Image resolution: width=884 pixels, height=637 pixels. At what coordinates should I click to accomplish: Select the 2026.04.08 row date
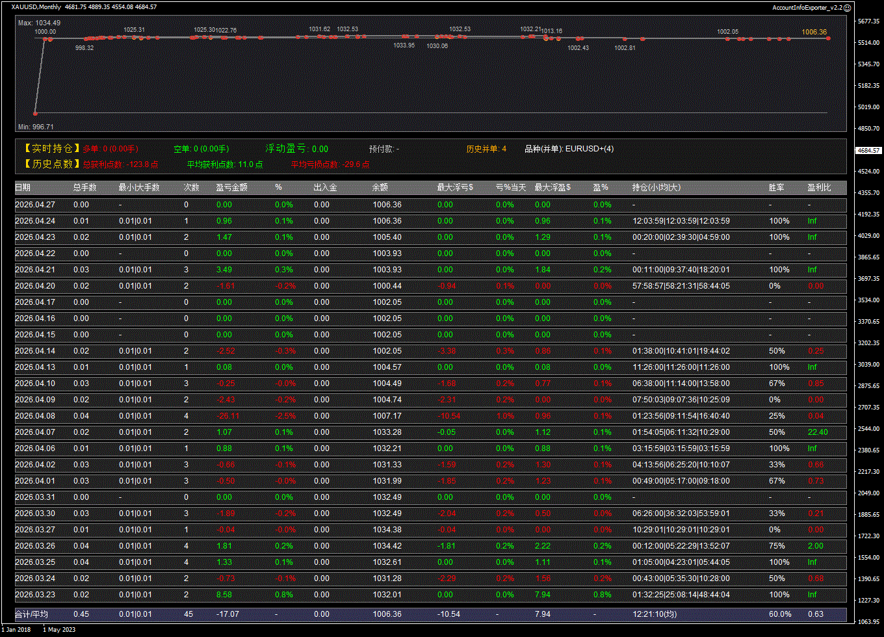pyautogui.click(x=35, y=416)
